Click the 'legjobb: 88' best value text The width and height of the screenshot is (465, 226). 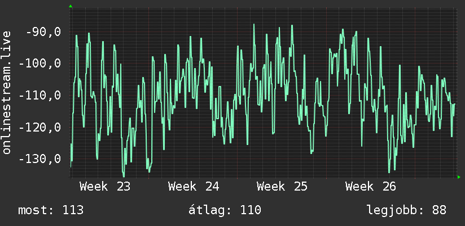(406, 210)
